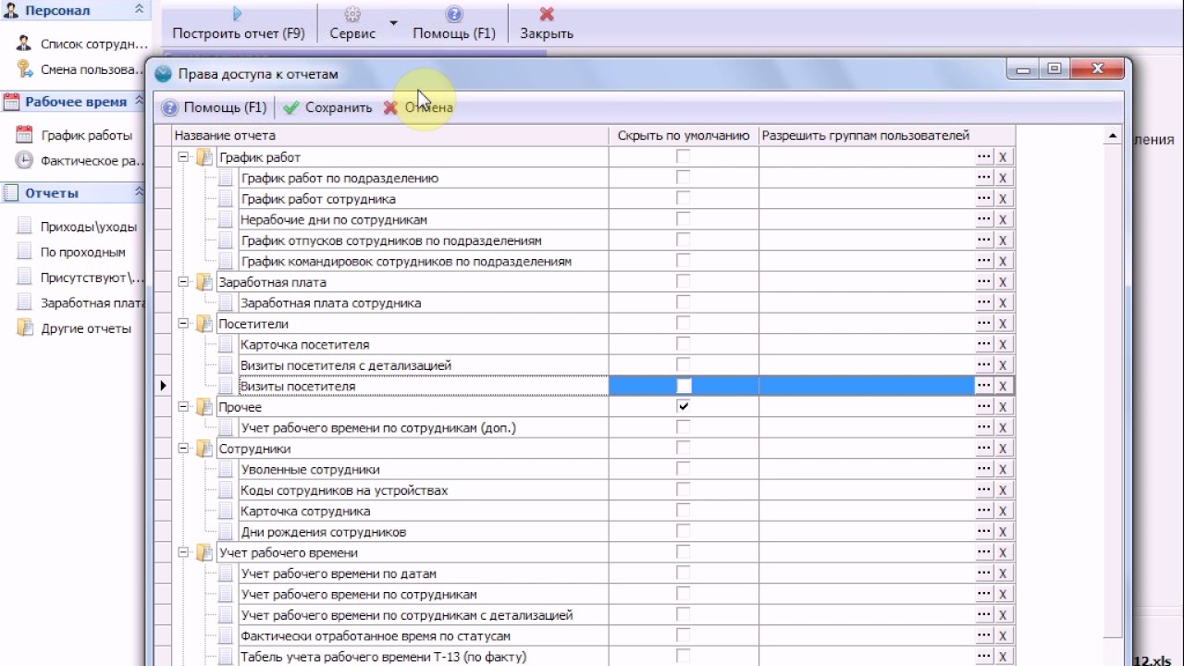Image resolution: width=1184 pixels, height=666 pixels.
Task: Cancel changes with Отмена button
Action: [418, 107]
